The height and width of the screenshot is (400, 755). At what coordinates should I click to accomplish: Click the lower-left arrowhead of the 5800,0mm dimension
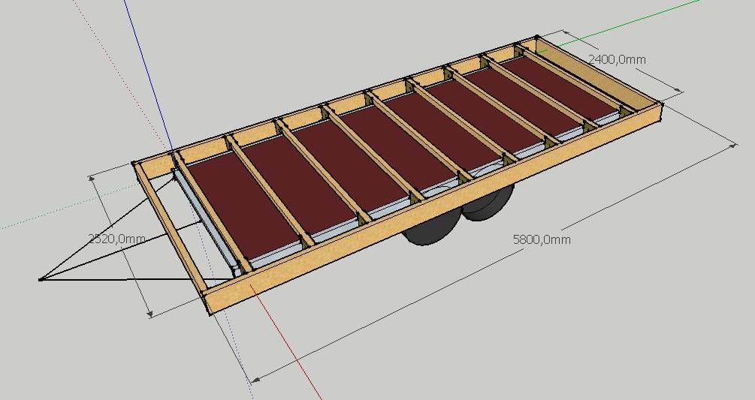pyautogui.click(x=256, y=379)
